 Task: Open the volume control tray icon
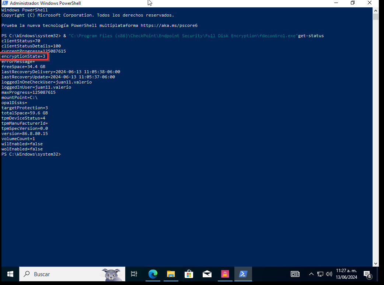[x=329, y=274]
